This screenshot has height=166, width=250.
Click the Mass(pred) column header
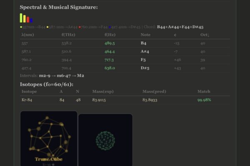pos(154,91)
